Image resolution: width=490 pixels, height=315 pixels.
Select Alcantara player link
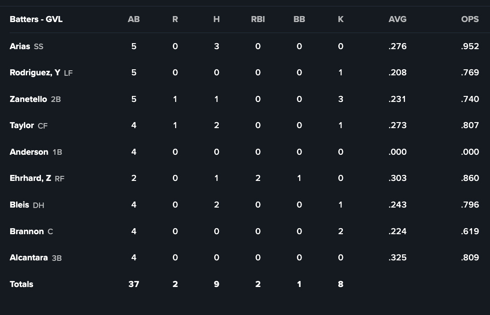[28, 258]
